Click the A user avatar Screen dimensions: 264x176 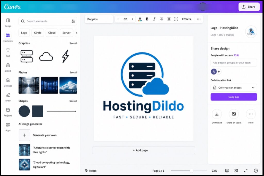pyautogui.click(x=214, y=72)
